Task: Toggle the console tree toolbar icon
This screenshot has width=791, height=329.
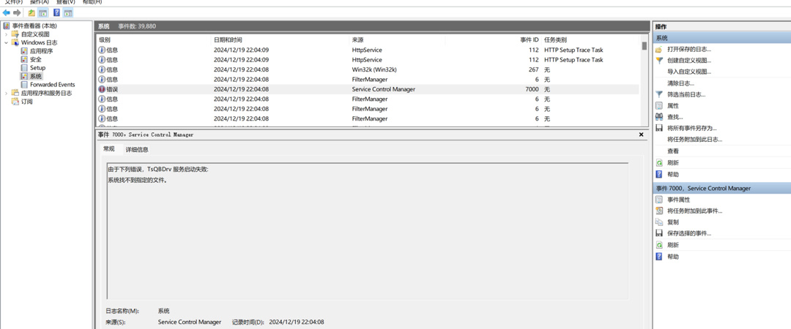Action: tap(43, 13)
